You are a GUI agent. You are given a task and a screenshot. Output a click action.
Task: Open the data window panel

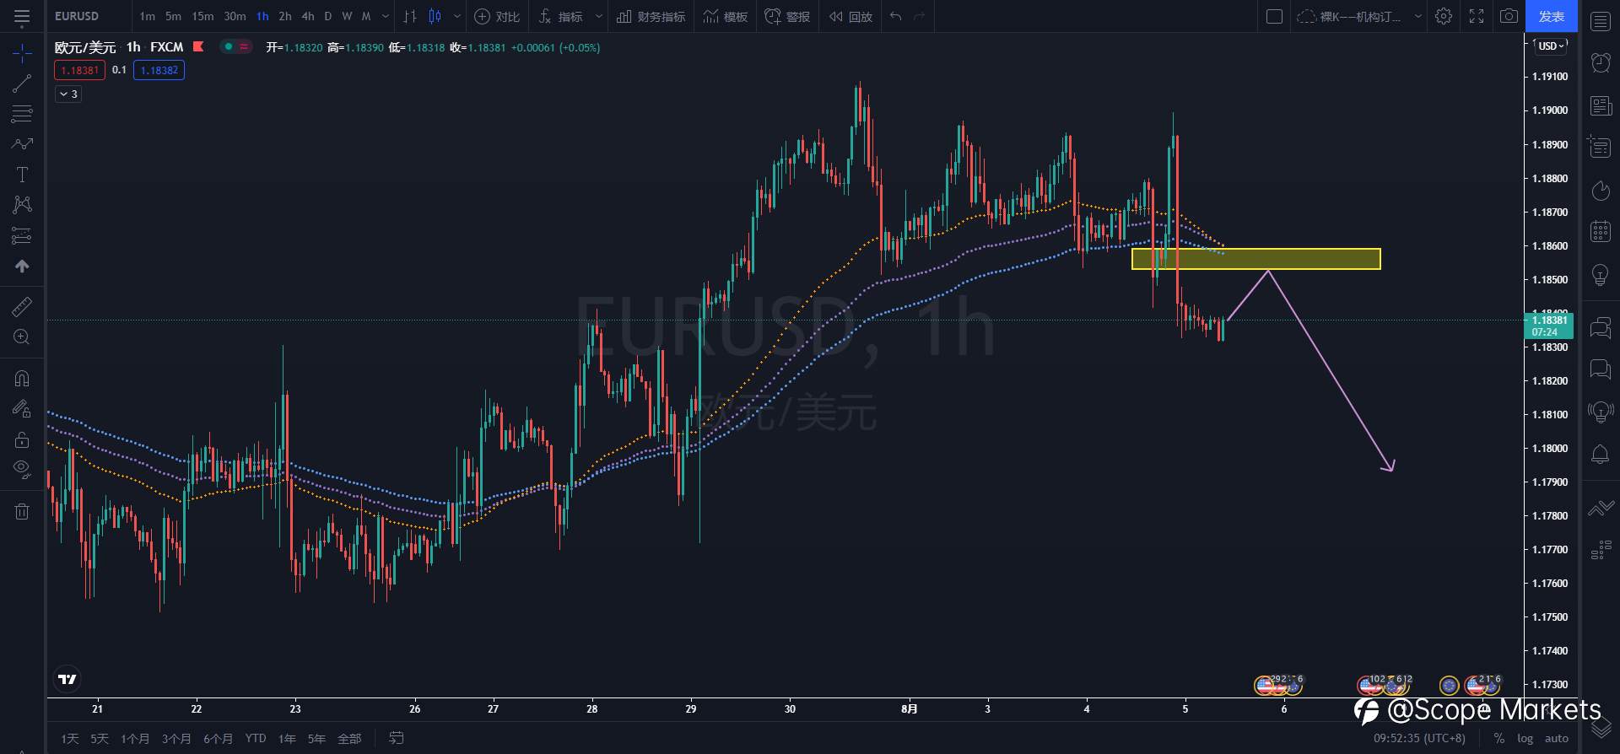tap(1601, 148)
